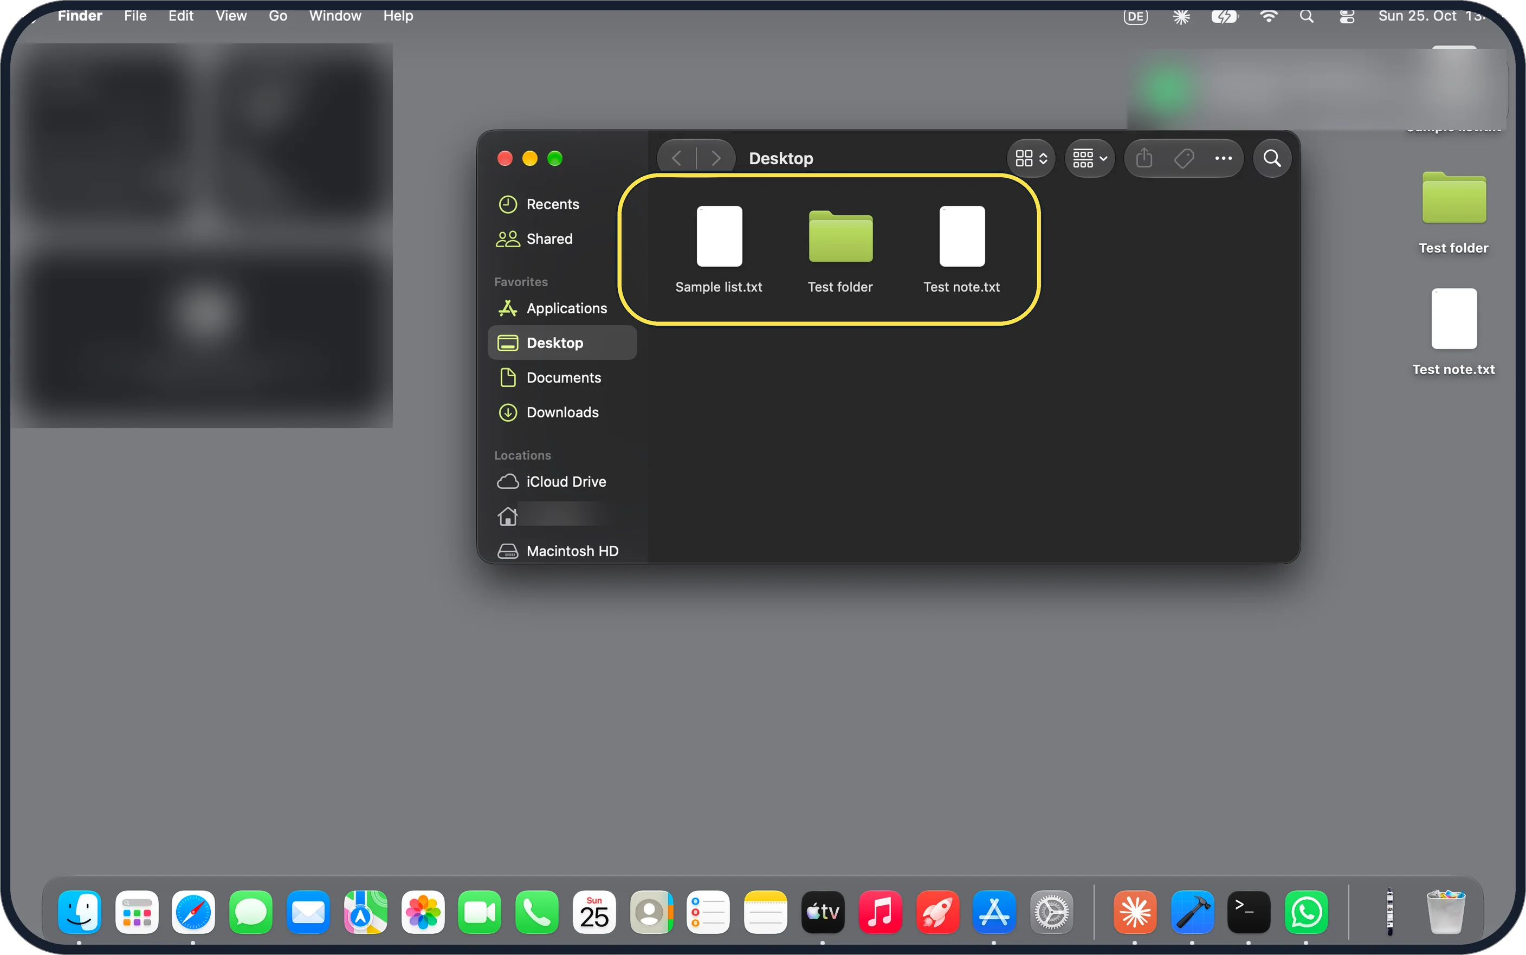The width and height of the screenshot is (1526, 955).
Task: Open Xcode from the Dock
Action: pos(1192,912)
